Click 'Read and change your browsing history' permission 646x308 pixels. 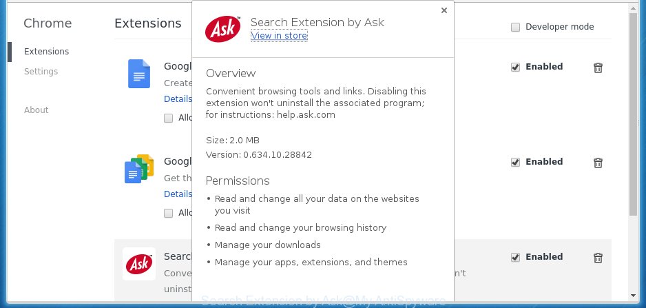tap(300, 227)
